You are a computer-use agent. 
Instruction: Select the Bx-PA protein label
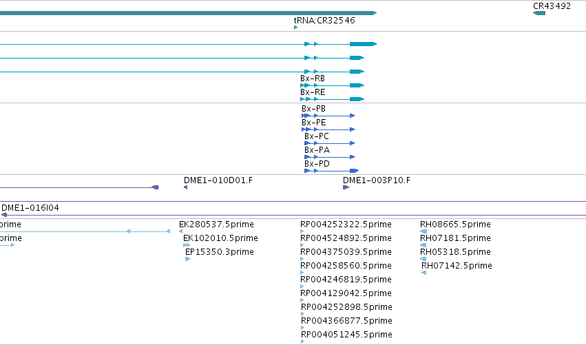tap(317, 150)
